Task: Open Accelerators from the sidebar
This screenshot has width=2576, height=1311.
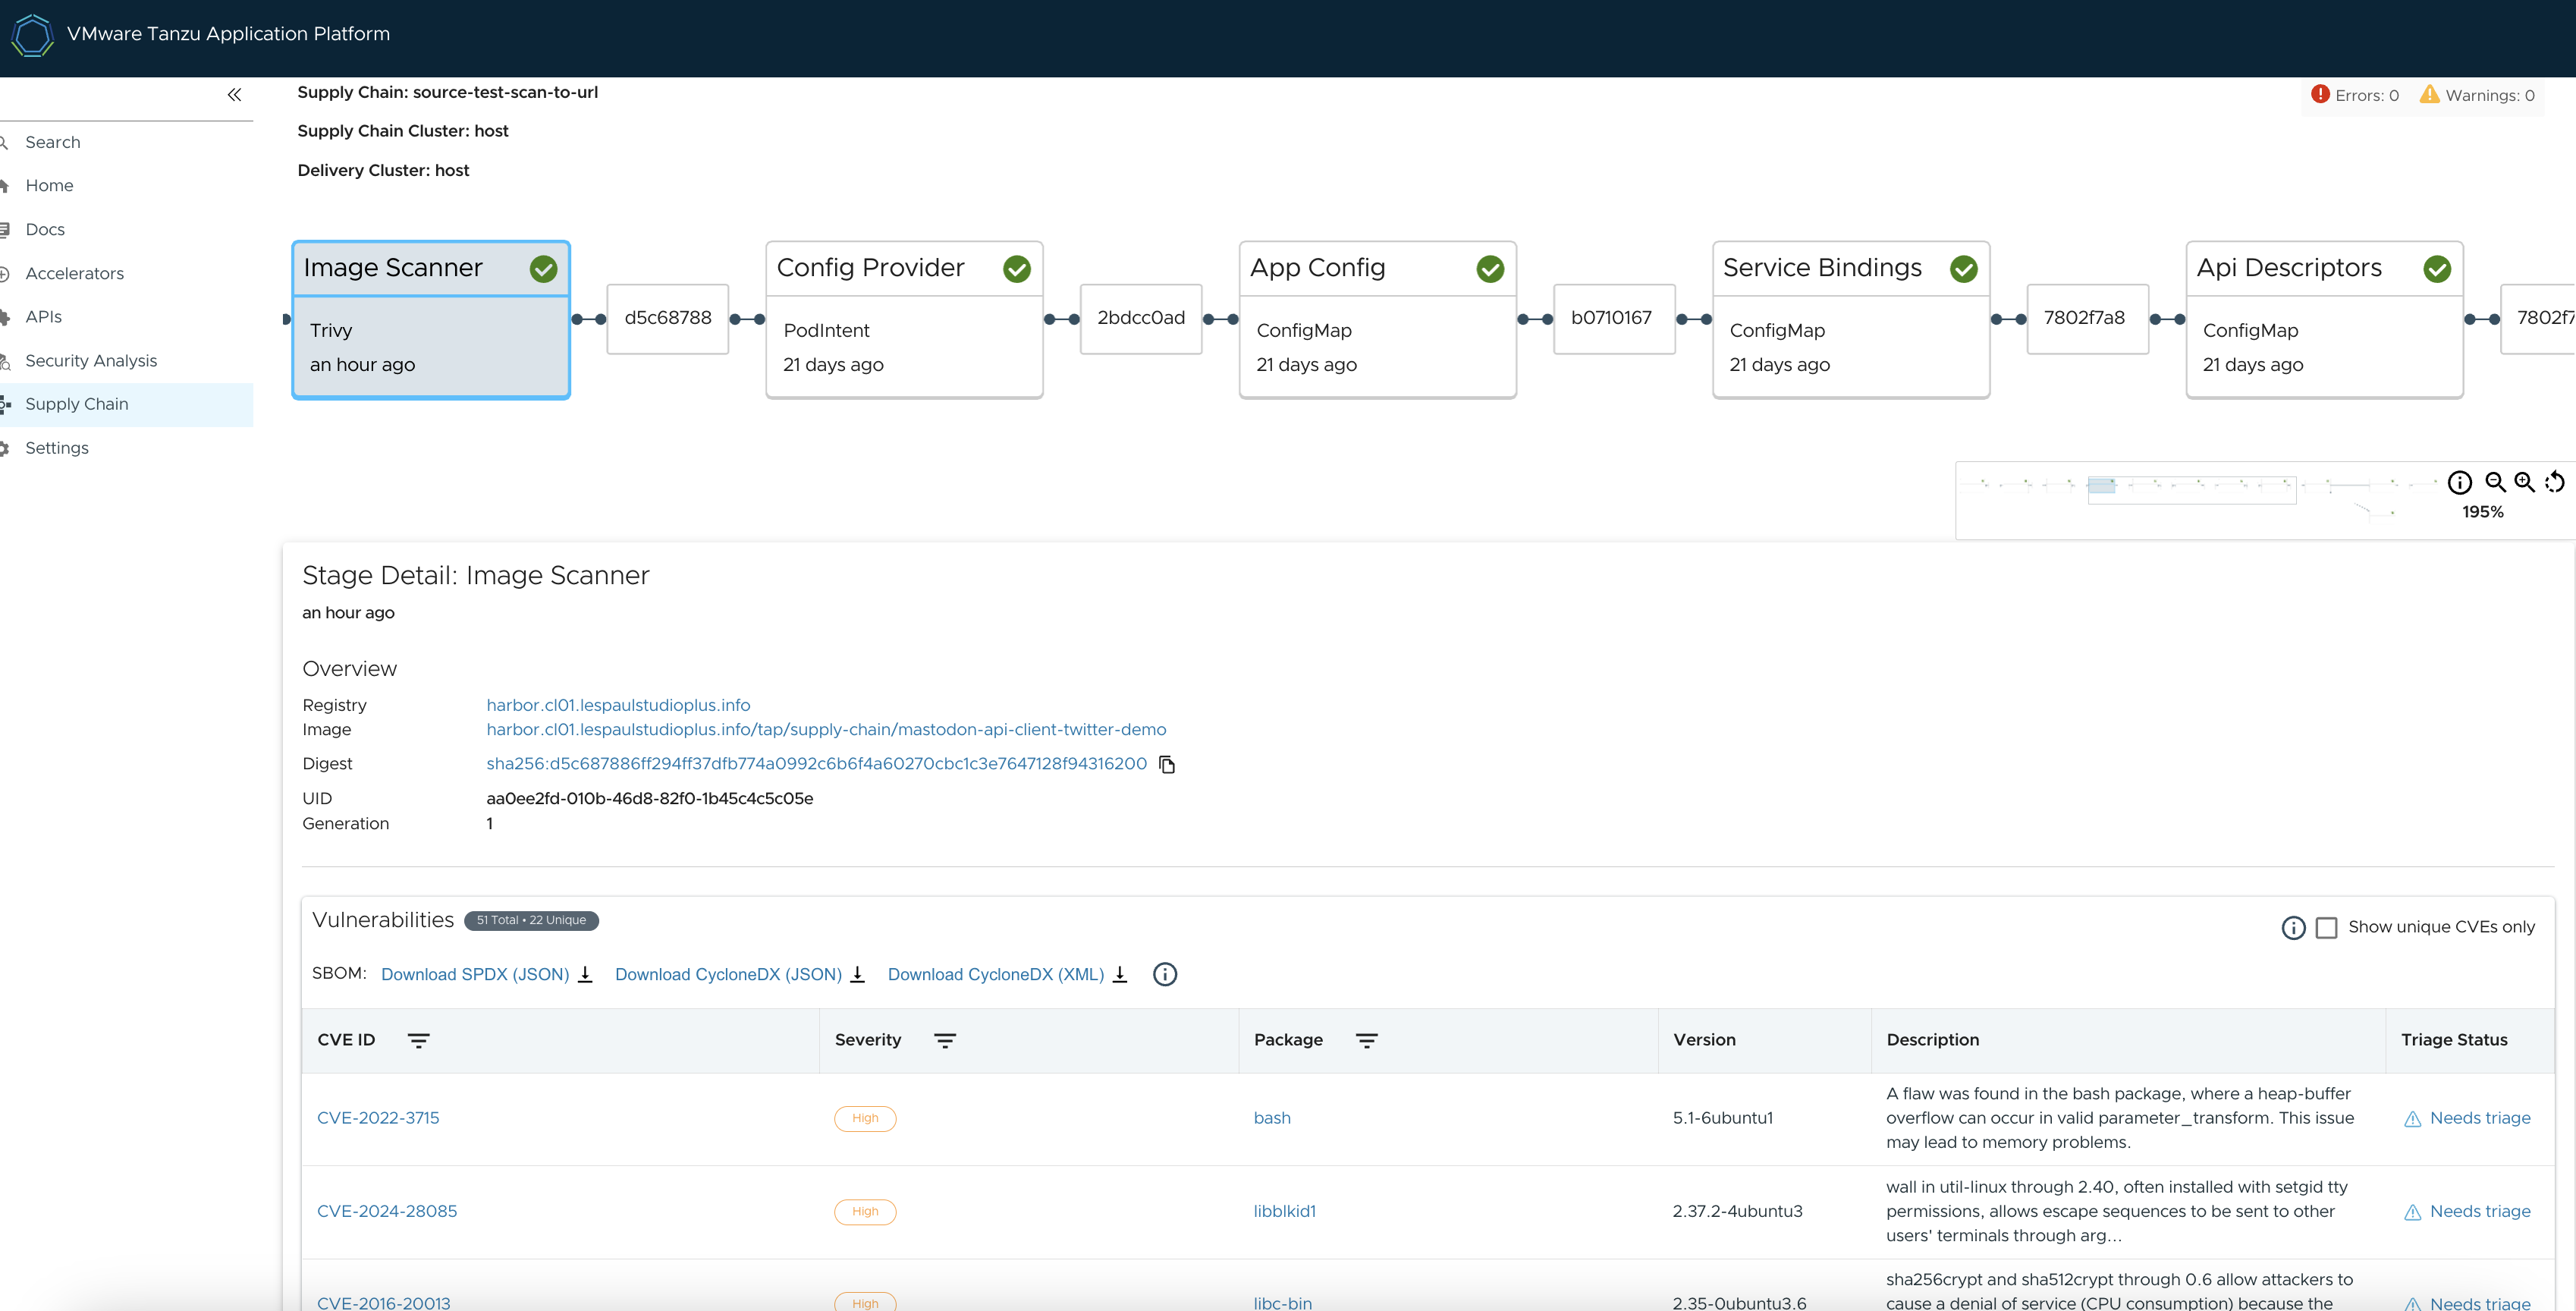Action: [74, 274]
